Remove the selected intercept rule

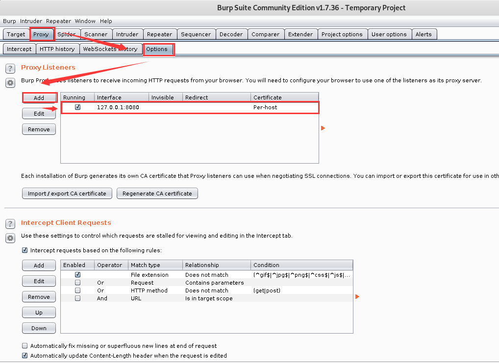coord(39,297)
